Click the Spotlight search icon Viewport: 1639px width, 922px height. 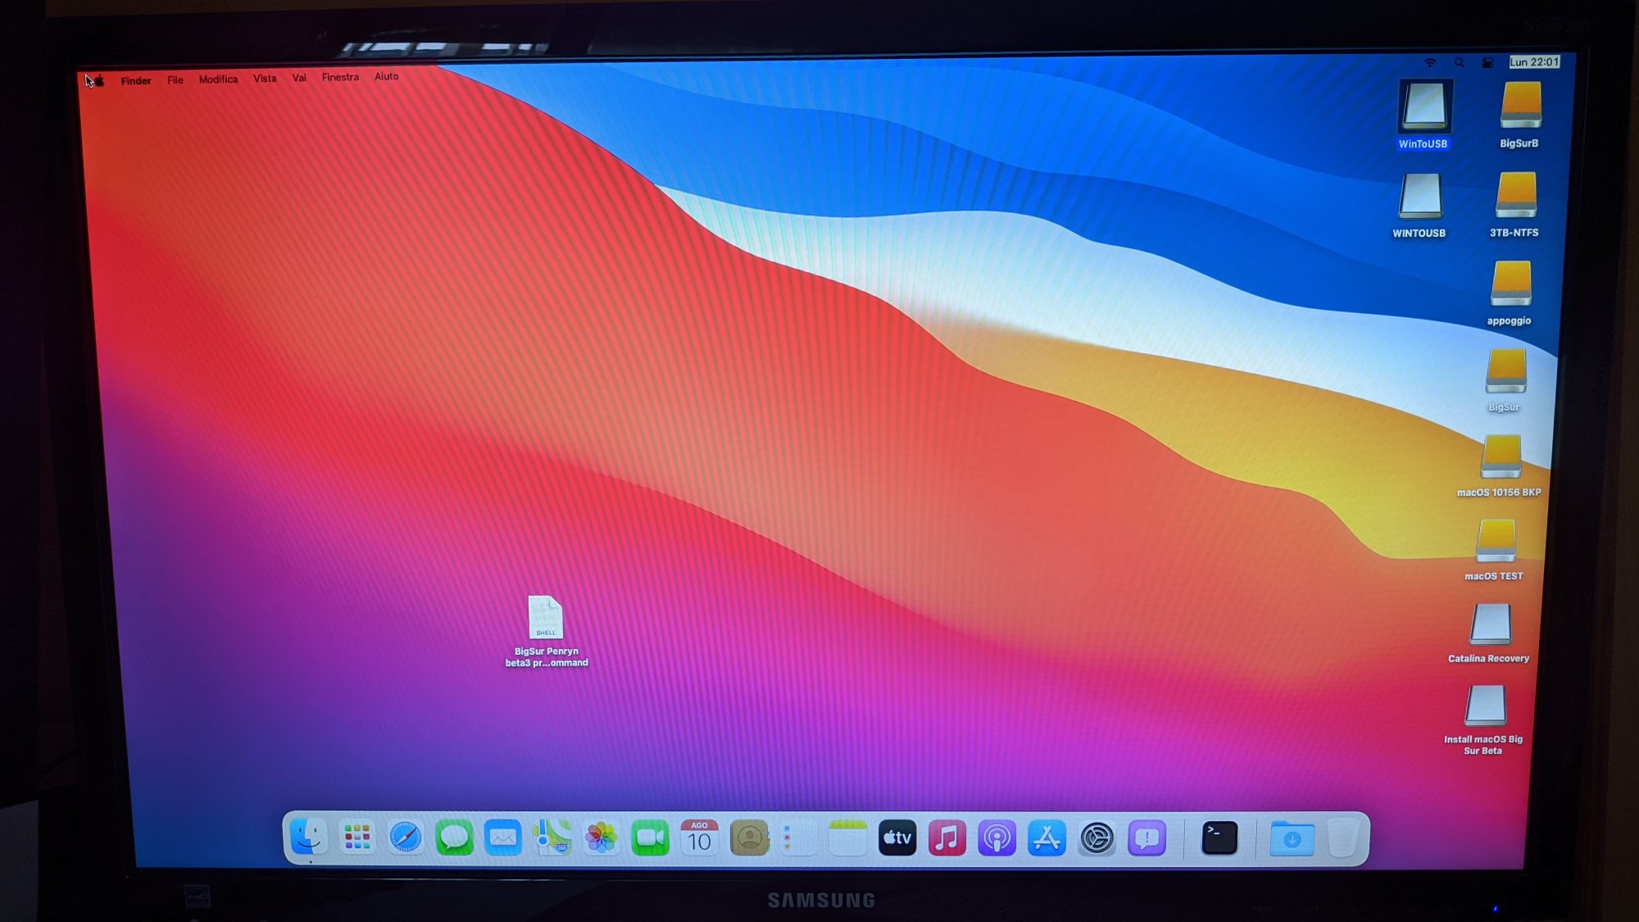[1459, 63]
